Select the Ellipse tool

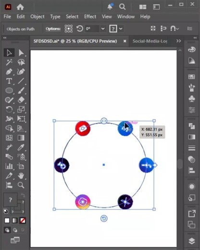(9, 90)
